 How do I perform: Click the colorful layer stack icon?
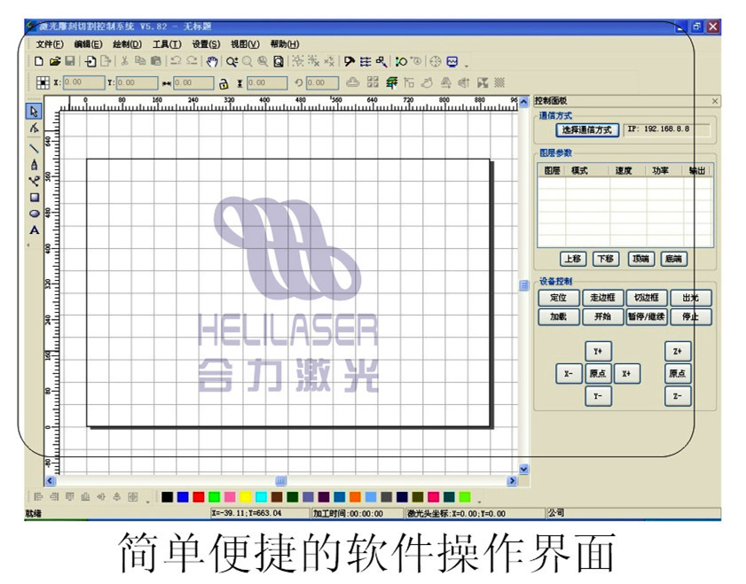click(x=391, y=82)
